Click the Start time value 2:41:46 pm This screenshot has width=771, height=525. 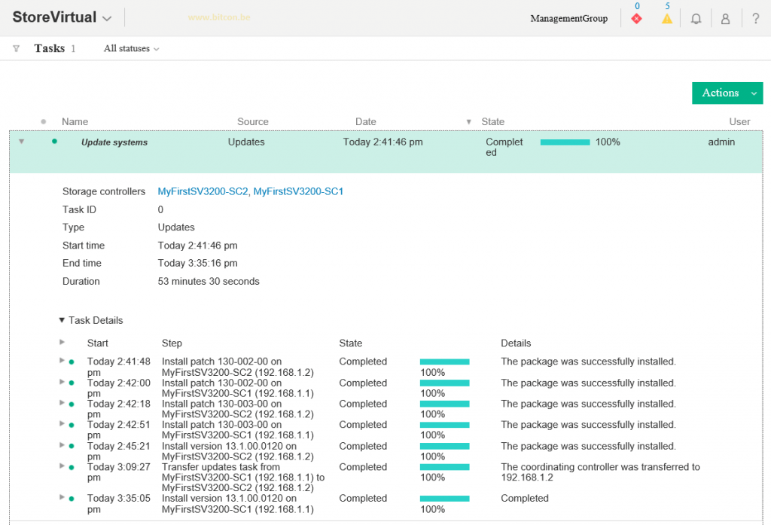point(198,246)
